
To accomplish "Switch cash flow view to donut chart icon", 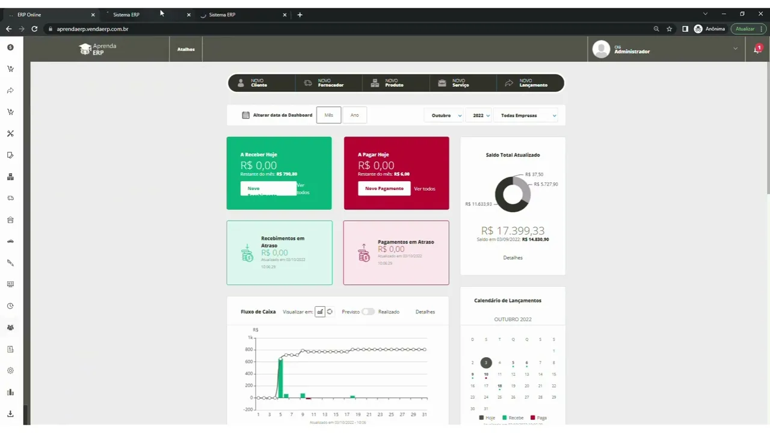I will tap(330, 312).
